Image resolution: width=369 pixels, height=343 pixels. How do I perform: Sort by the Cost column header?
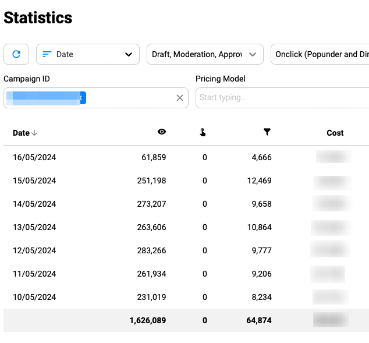tap(335, 133)
